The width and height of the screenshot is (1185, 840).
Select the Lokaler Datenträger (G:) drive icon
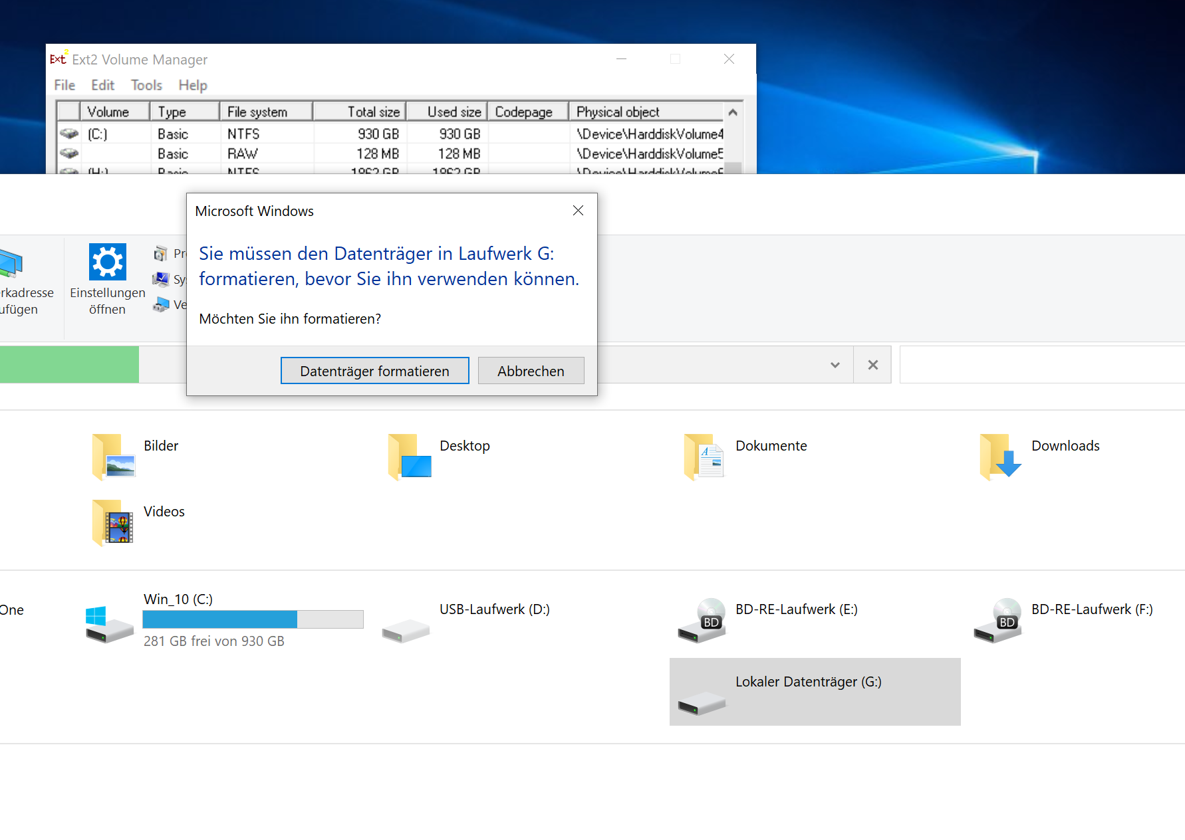tap(702, 703)
